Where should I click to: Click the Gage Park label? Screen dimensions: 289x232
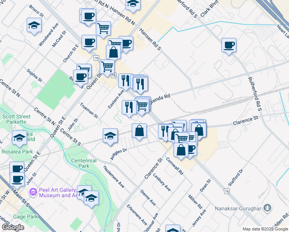[25, 217]
